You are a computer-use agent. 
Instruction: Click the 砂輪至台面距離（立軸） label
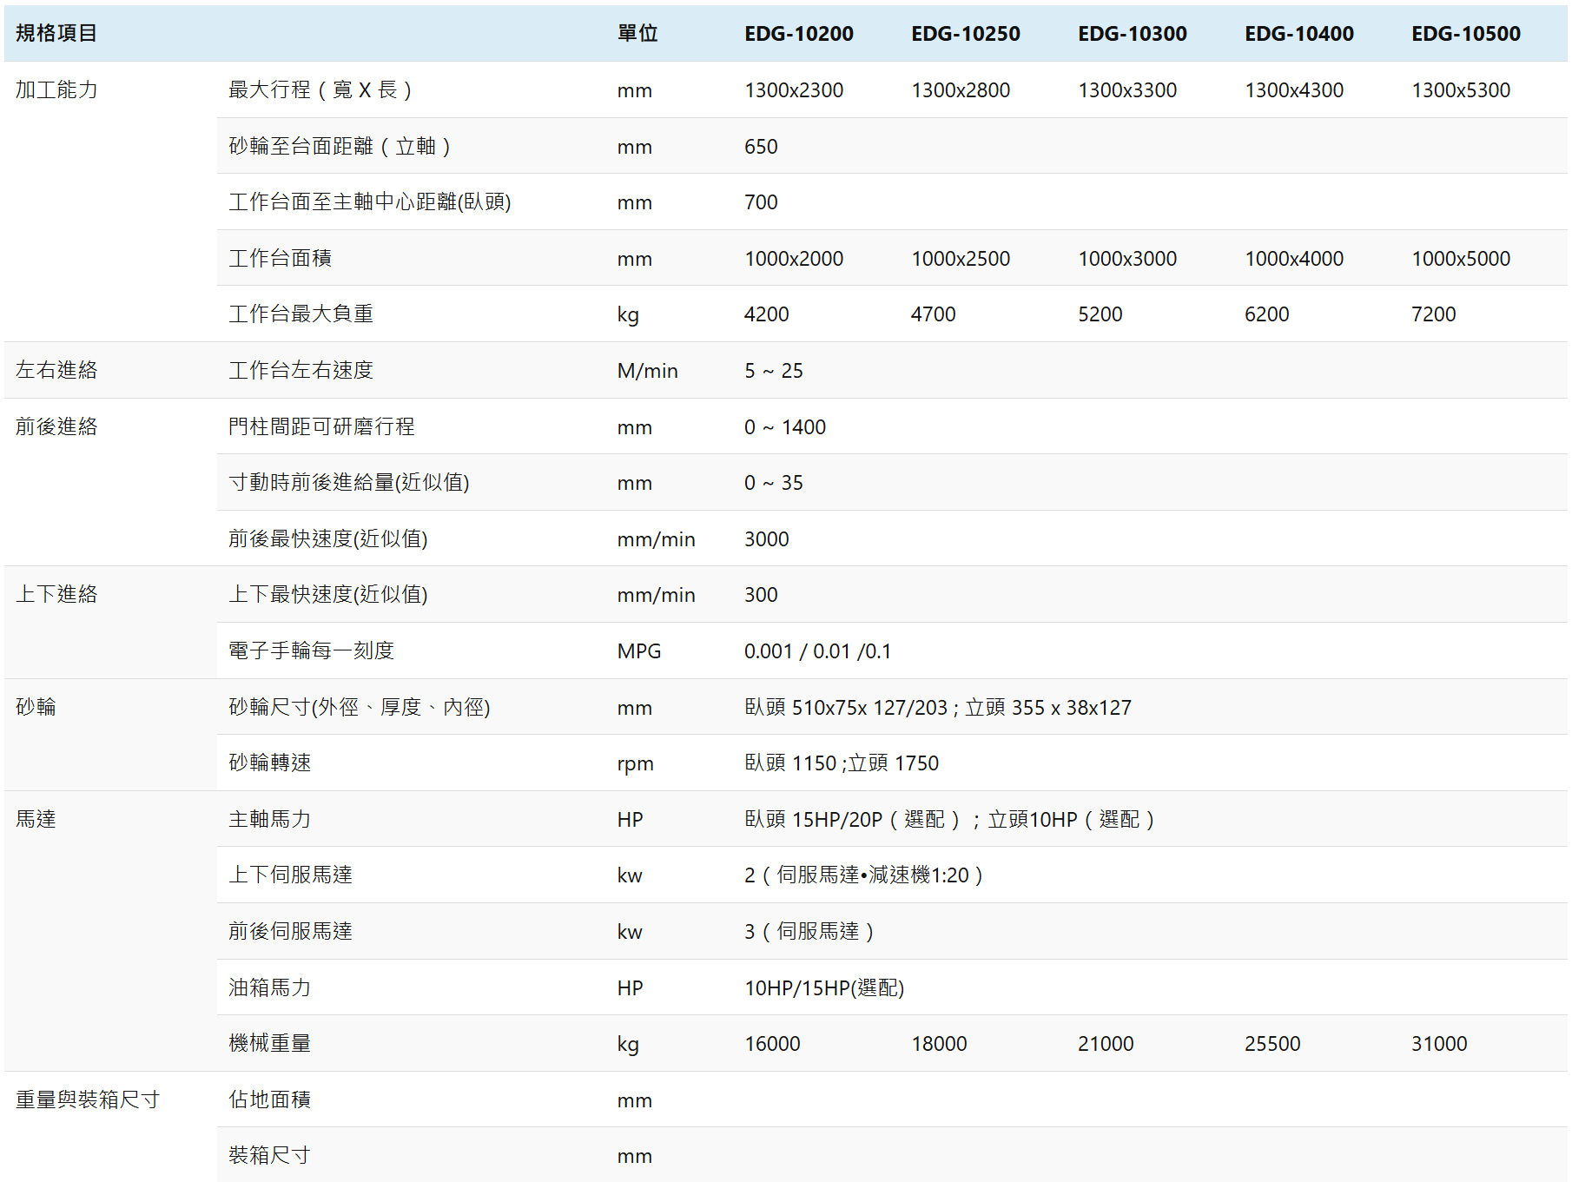pyautogui.click(x=339, y=146)
